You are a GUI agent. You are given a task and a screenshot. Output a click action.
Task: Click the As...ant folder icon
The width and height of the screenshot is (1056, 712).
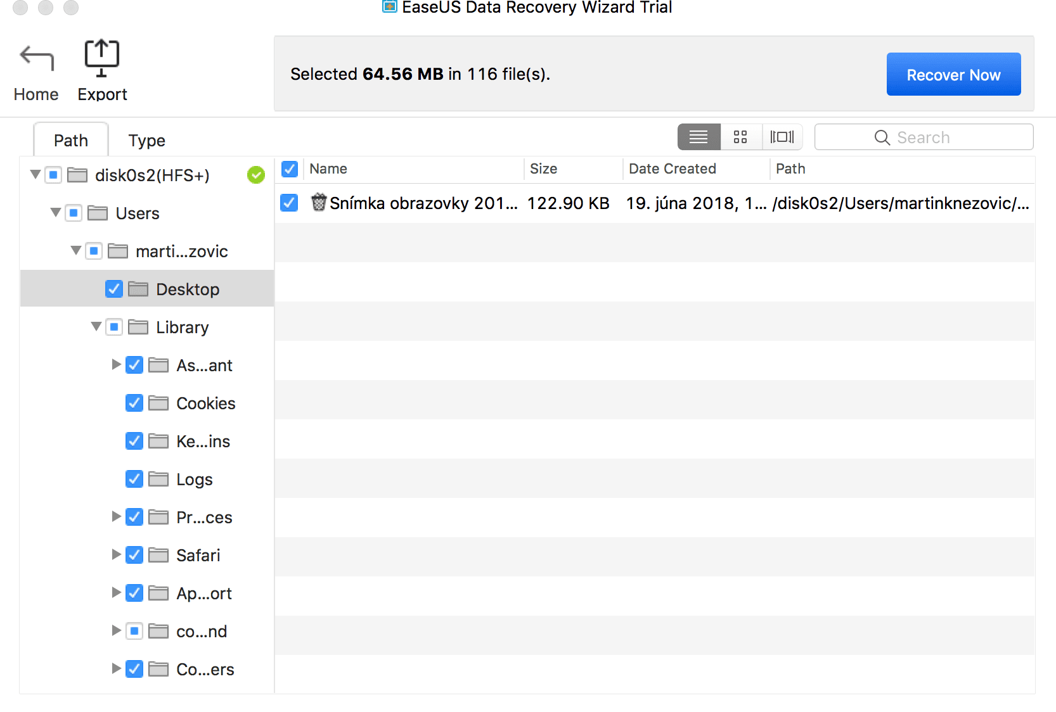point(158,365)
